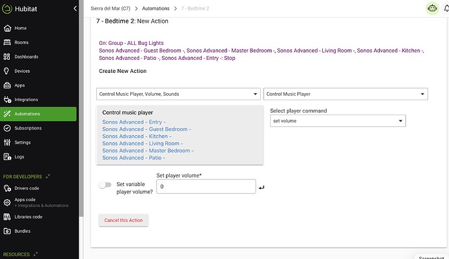The height and width of the screenshot is (259, 449).
Task: Click the Hubitat logo icon
Action: 7,8
